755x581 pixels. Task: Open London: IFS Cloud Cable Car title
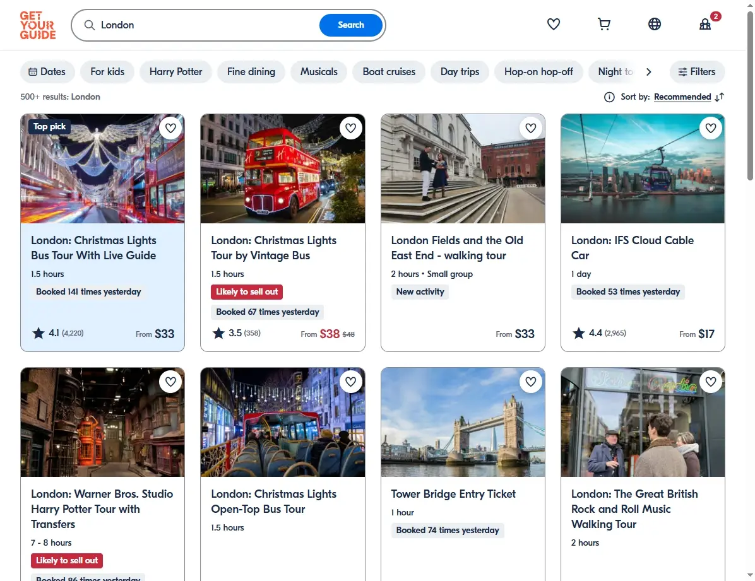point(632,248)
